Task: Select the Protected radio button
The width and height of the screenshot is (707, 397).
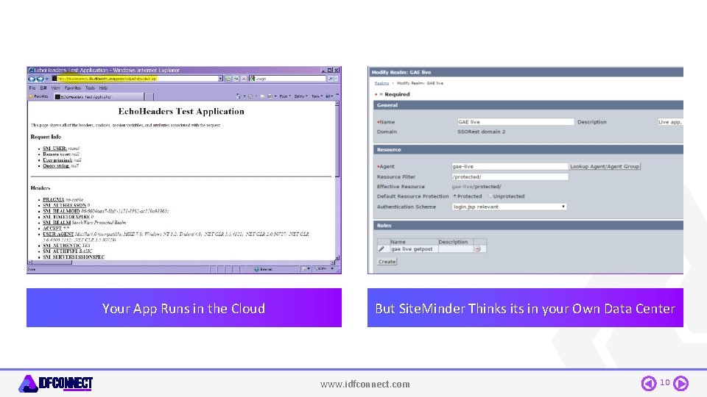Action: pos(455,196)
